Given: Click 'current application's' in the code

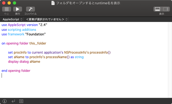Looking at the screenshot, I should pyautogui.click(x=48, y=53).
